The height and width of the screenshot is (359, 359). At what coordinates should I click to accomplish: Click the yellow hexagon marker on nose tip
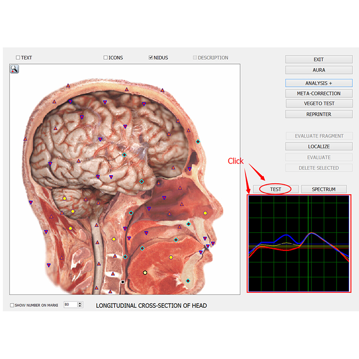pos(205,213)
